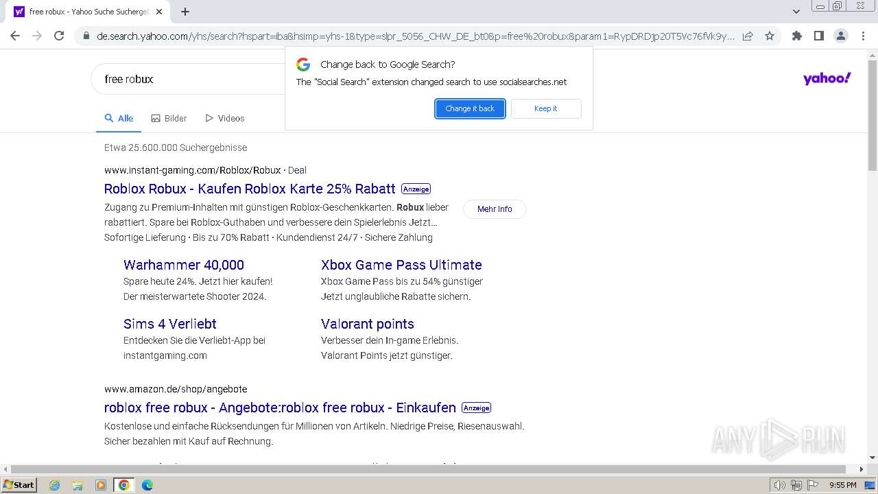Open roblox free robux Angebote link
The height and width of the screenshot is (494, 878).
coord(280,408)
